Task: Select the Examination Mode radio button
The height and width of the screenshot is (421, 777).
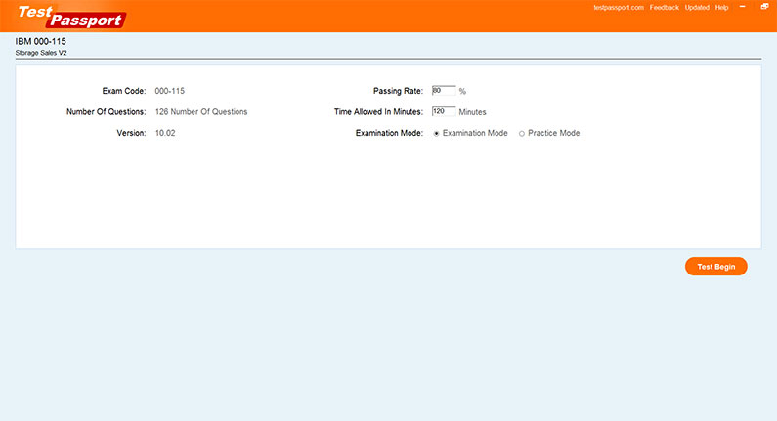Action: 437,133
